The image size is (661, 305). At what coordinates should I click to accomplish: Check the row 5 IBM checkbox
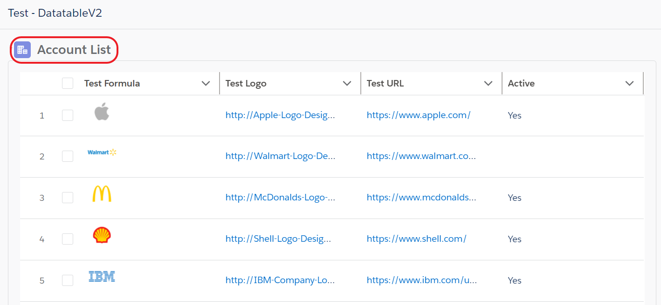68,280
